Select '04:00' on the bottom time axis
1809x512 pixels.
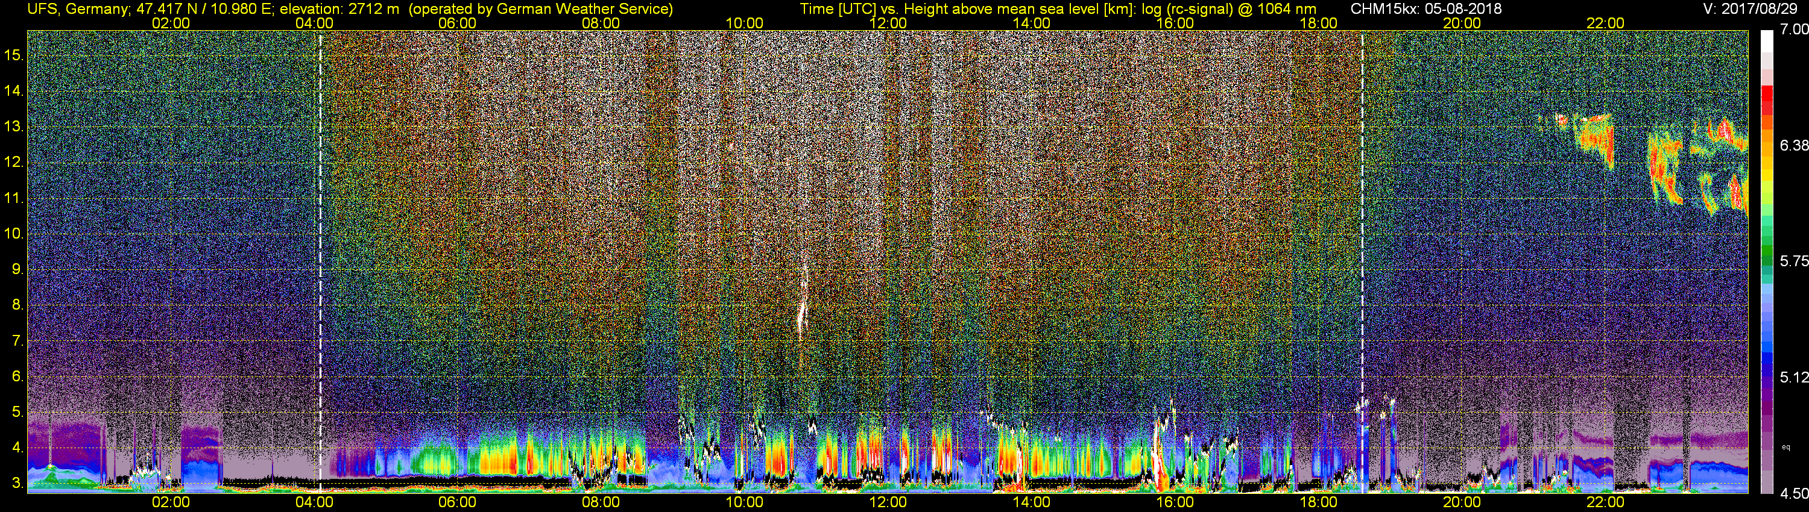coord(314,502)
